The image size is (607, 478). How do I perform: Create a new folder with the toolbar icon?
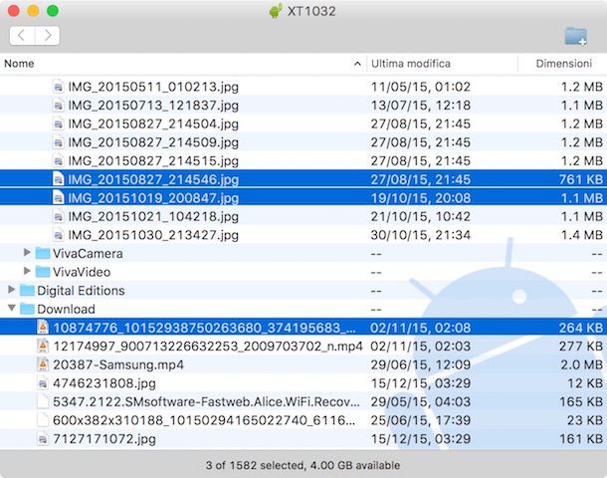[x=575, y=36]
